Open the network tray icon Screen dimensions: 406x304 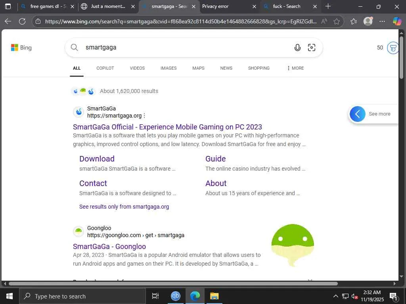click(345, 296)
